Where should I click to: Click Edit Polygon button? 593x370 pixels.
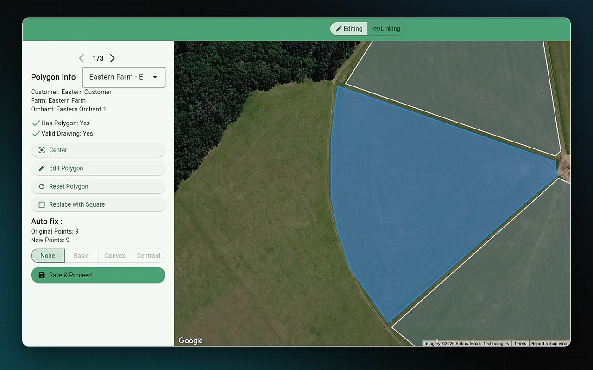click(x=98, y=168)
